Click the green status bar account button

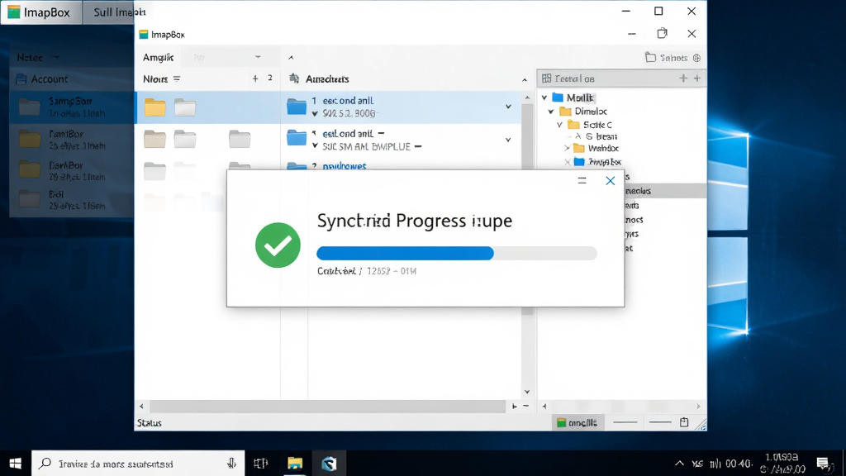pos(577,422)
